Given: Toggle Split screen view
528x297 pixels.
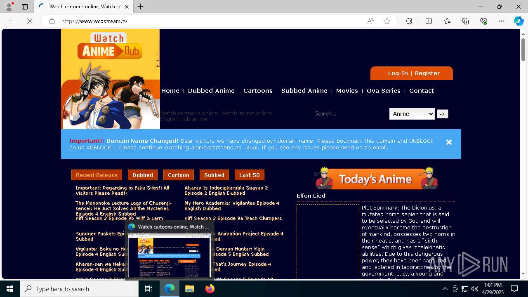Looking at the screenshot, I should (x=429, y=21).
